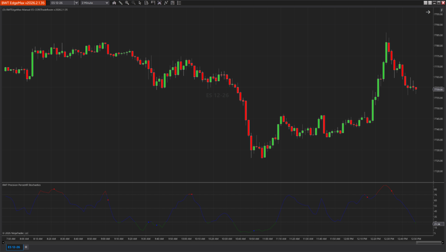This screenshot has height=252, width=446.
Task: Open the 2 Minute interval dropdown
Action: pyautogui.click(x=95, y=3)
